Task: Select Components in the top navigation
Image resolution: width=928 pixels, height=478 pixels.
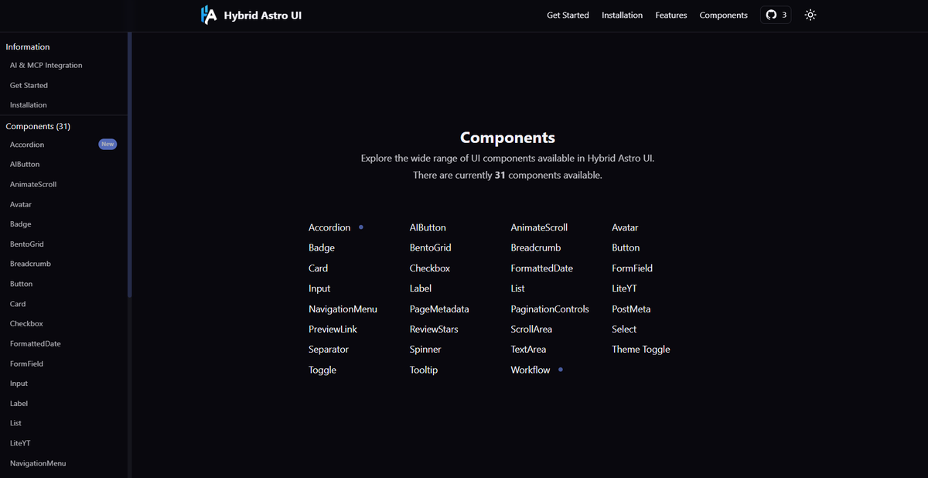Action: (723, 15)
